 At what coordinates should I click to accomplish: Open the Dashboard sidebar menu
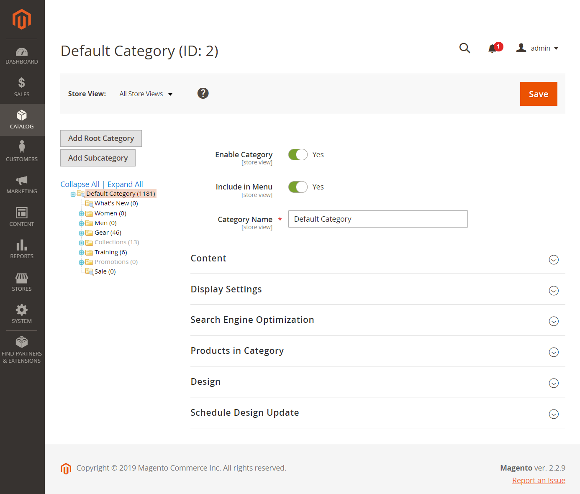(22, 56)
